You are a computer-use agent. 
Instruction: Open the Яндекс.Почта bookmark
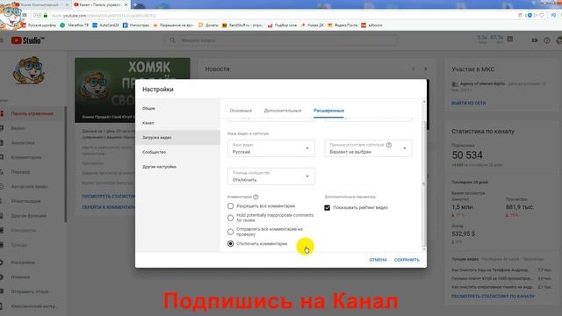point(342,25)
